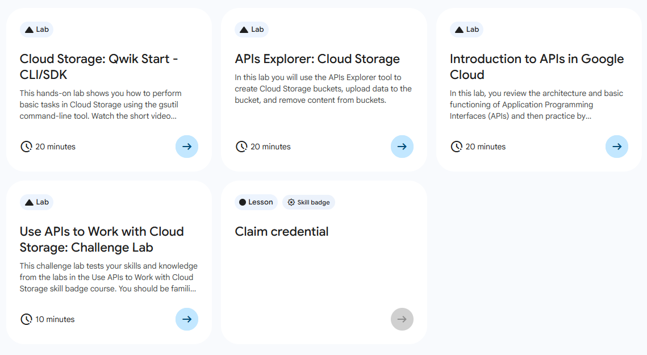
Task: Click the Application Programming Interfaces description text
Action: click(536, 105)
